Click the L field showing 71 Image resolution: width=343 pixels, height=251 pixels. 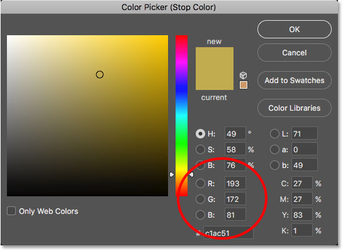point(304,133)
